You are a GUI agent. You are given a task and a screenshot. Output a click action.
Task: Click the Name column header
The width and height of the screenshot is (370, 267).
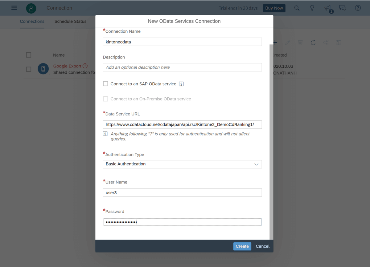(x=59, y=55)
